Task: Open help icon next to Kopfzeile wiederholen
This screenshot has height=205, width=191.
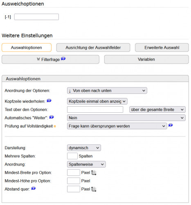Action: [x=49, y=100]
